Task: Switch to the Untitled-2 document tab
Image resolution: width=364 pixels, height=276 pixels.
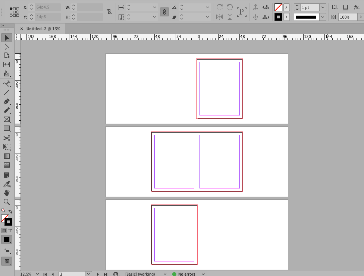Action: (43, 29)
